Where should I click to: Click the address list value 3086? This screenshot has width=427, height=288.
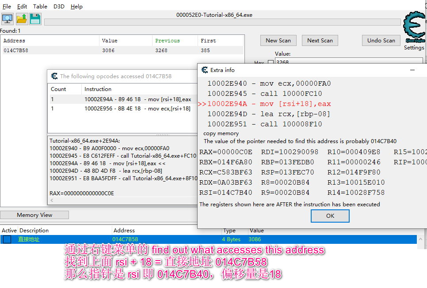[x=255, y=239]
